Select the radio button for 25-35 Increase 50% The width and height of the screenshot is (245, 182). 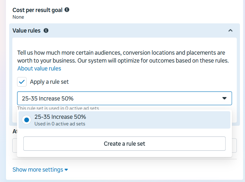pos(27,120)
